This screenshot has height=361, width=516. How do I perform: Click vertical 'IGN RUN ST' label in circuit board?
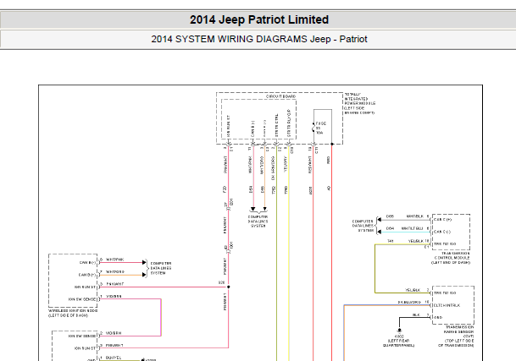[229, 126]
